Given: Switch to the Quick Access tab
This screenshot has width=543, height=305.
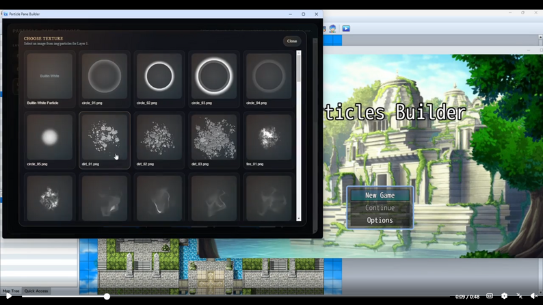Looking at the screenshot, I should tap(36, 291).
